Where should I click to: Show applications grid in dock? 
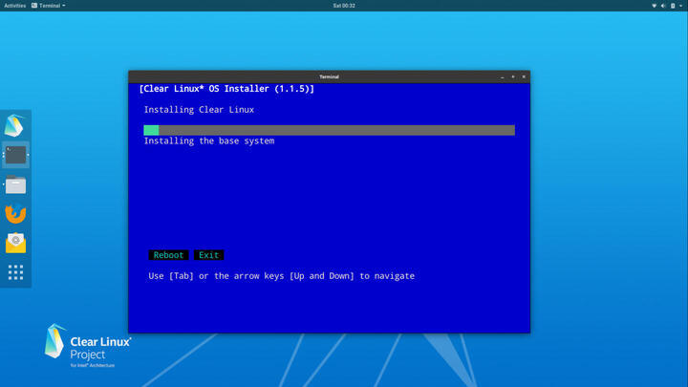pos(16,272)
